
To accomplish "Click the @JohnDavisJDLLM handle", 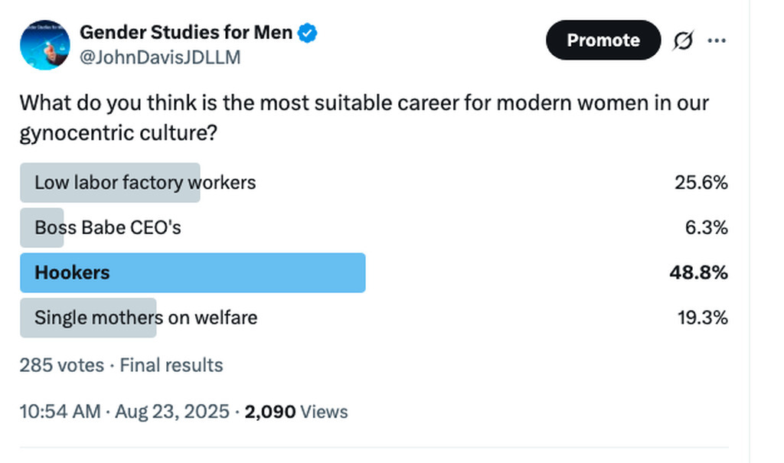I will (x=160, y=57).
